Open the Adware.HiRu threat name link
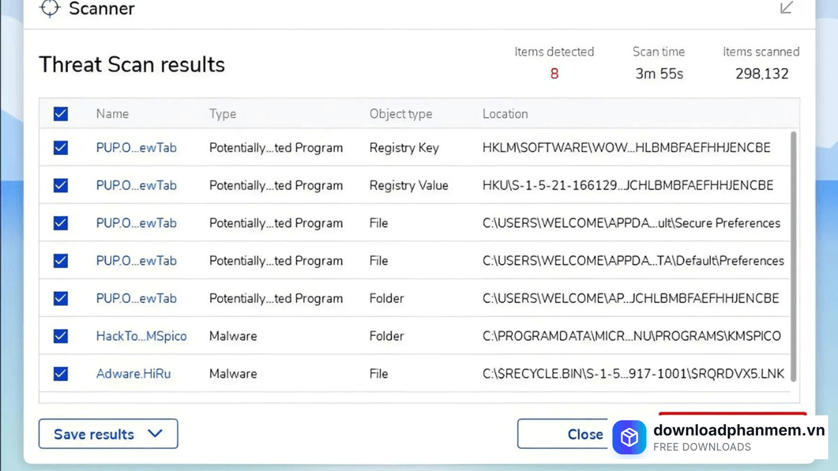Image resolution: width=838 pixels, height=471 pixels. pyautogui.click(x=134, y=374)
